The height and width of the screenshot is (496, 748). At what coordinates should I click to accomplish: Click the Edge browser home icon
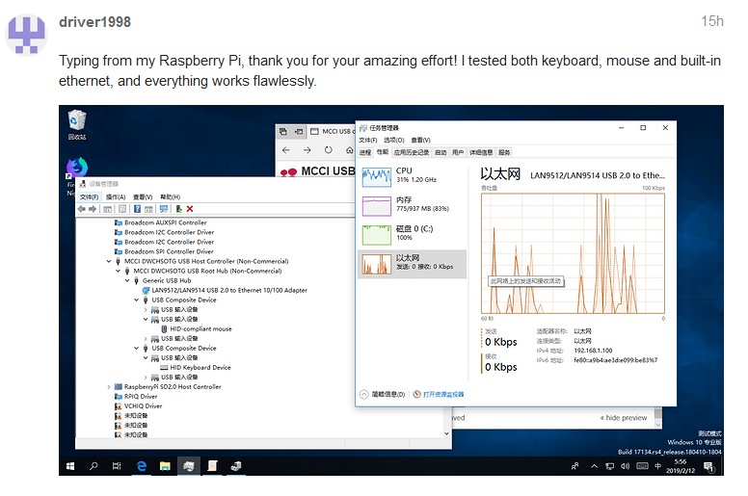[349, 150]
